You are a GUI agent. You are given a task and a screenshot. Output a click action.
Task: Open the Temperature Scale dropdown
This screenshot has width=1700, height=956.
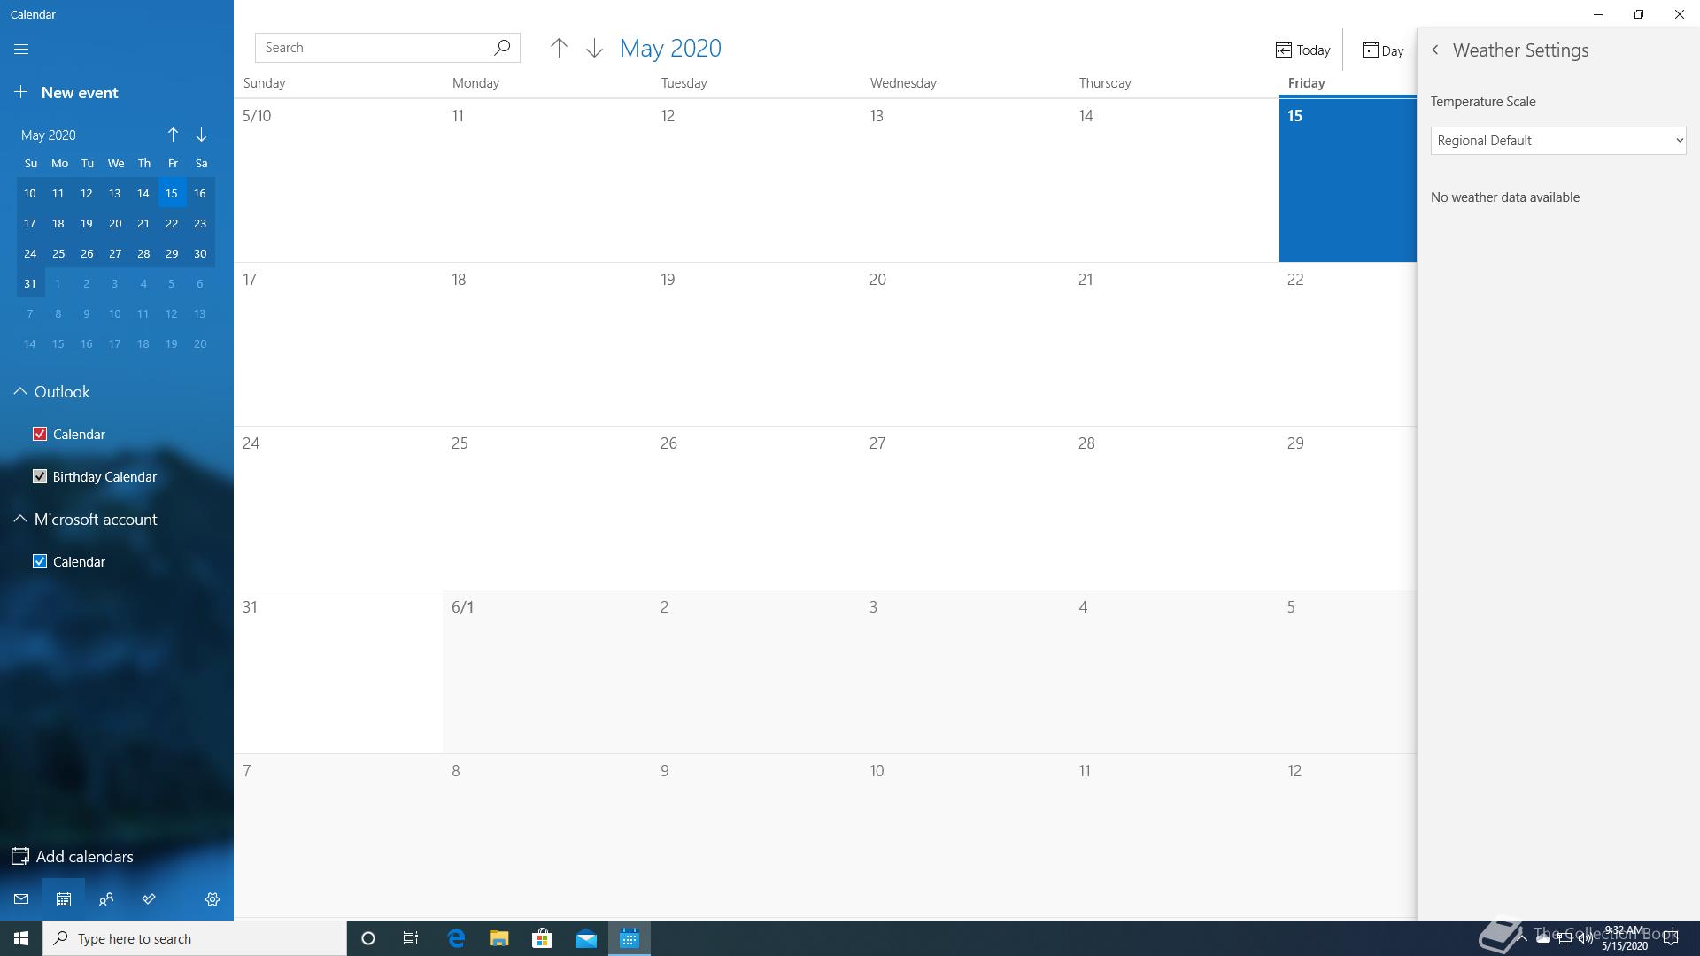[x=1557, y=141]
